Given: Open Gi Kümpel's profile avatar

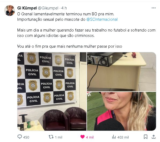Looking at the screenshot, I should coord(10,11).
